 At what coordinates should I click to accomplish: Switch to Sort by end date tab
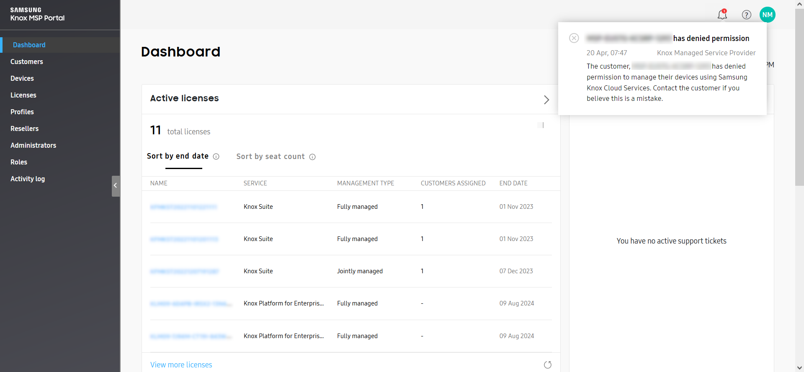pos(178,156)
